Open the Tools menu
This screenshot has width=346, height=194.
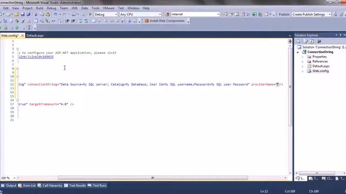pyautogui.click(x=95, y=8)
